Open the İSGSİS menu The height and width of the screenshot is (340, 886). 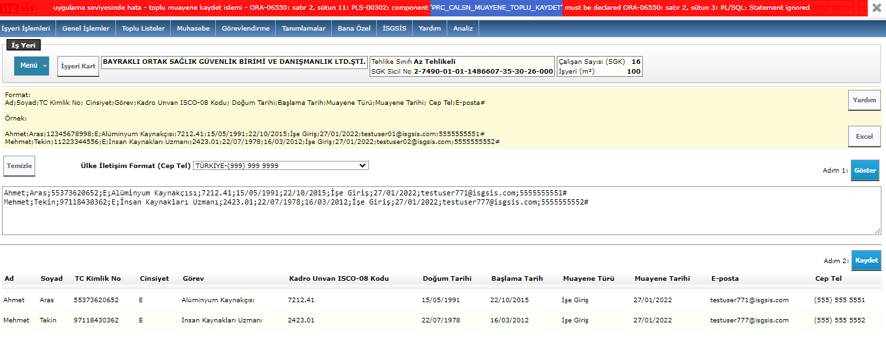tap(394, 29)
